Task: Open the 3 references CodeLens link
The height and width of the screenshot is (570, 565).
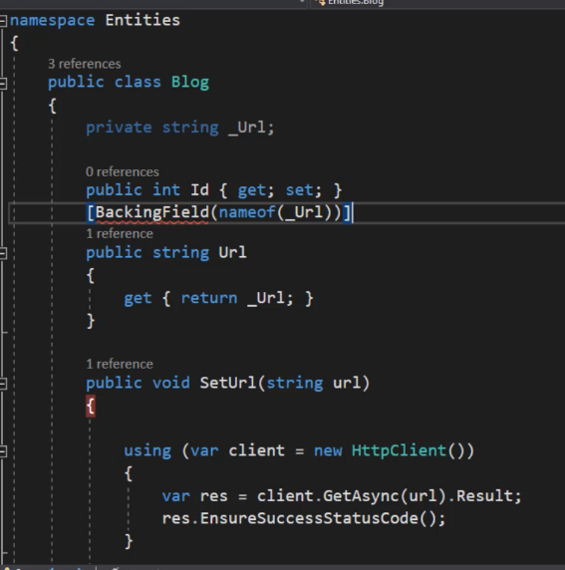Action: pyautogui.click(x=85, y=64)
